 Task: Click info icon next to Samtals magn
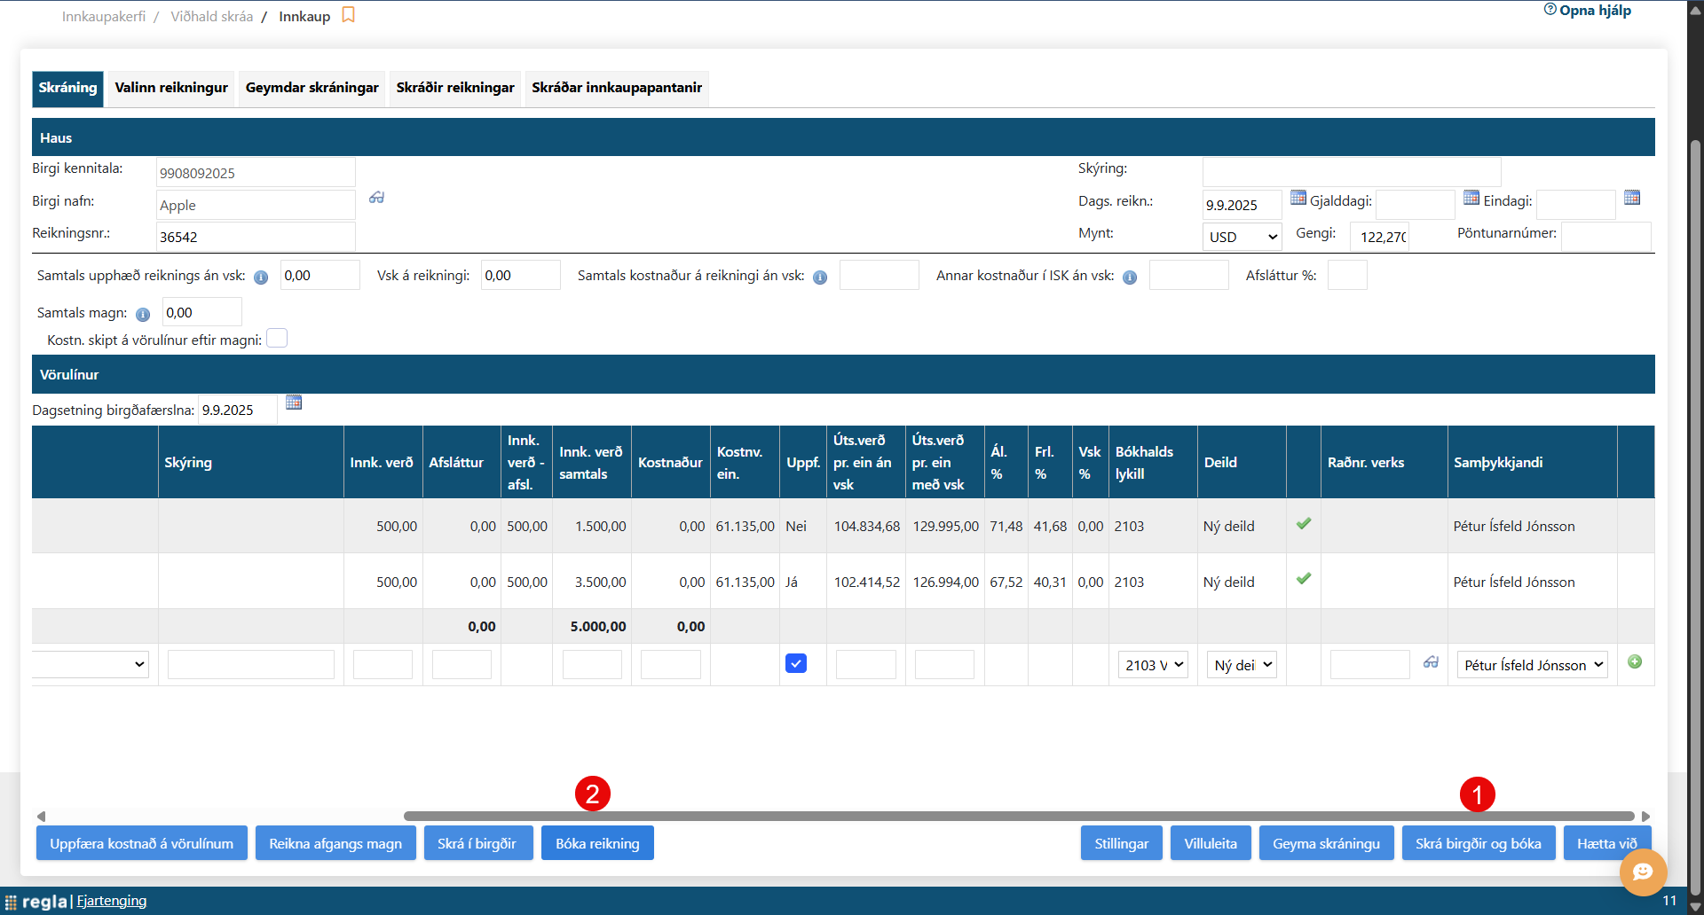click(x=143, y=314)
